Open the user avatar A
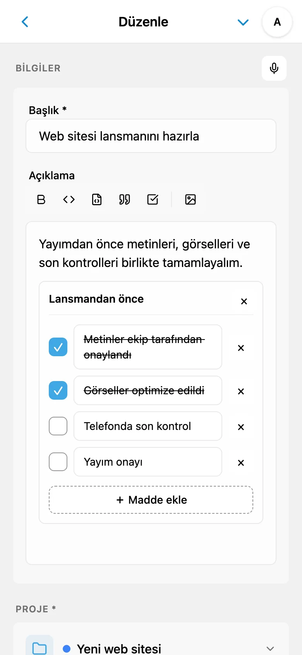Screen dimensions: 302x655 pyautogui.click(x=277, y=22)
